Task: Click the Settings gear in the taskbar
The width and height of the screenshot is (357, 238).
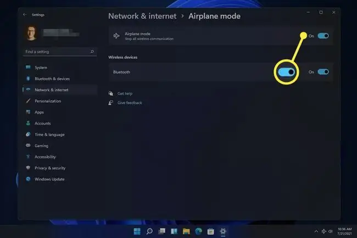Action: 223,231
